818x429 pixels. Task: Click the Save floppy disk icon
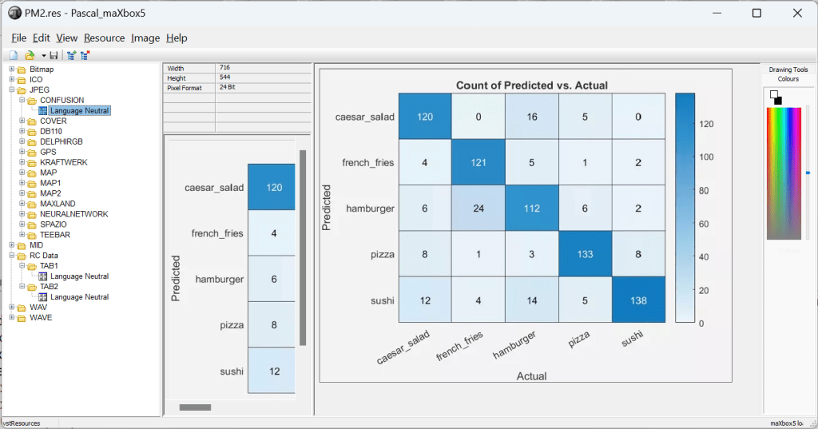pos(54,55)
